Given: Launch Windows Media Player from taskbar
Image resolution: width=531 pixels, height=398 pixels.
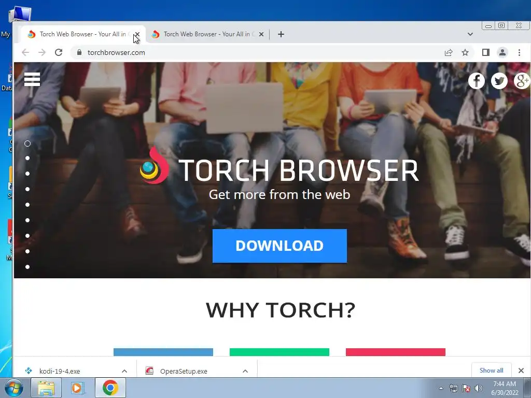Looking at the screenshot, I should [77, 388].
